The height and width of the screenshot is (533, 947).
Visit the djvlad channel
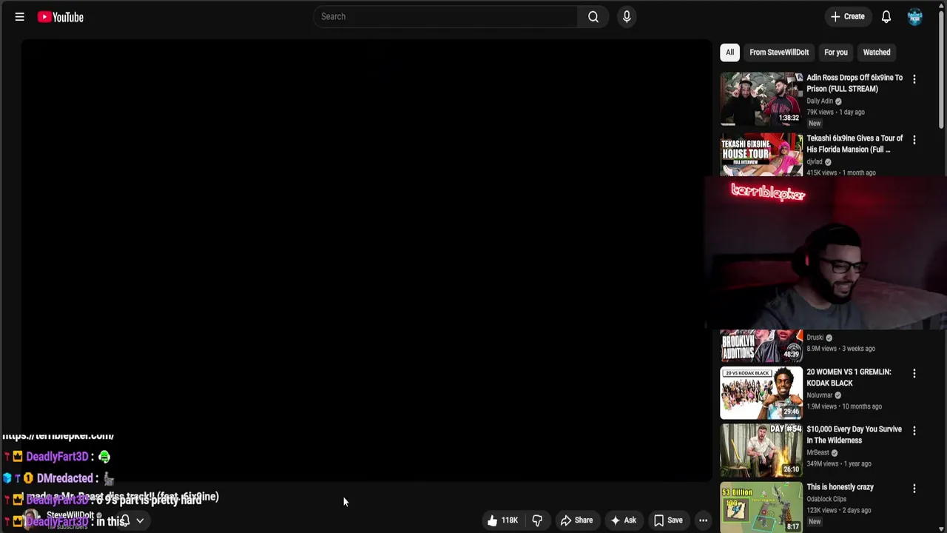(815, 161)
